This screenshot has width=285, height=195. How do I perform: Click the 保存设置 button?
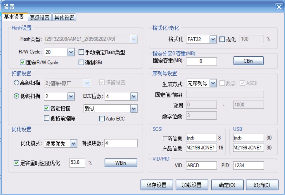pyautogui.click(x=157, y=185)
